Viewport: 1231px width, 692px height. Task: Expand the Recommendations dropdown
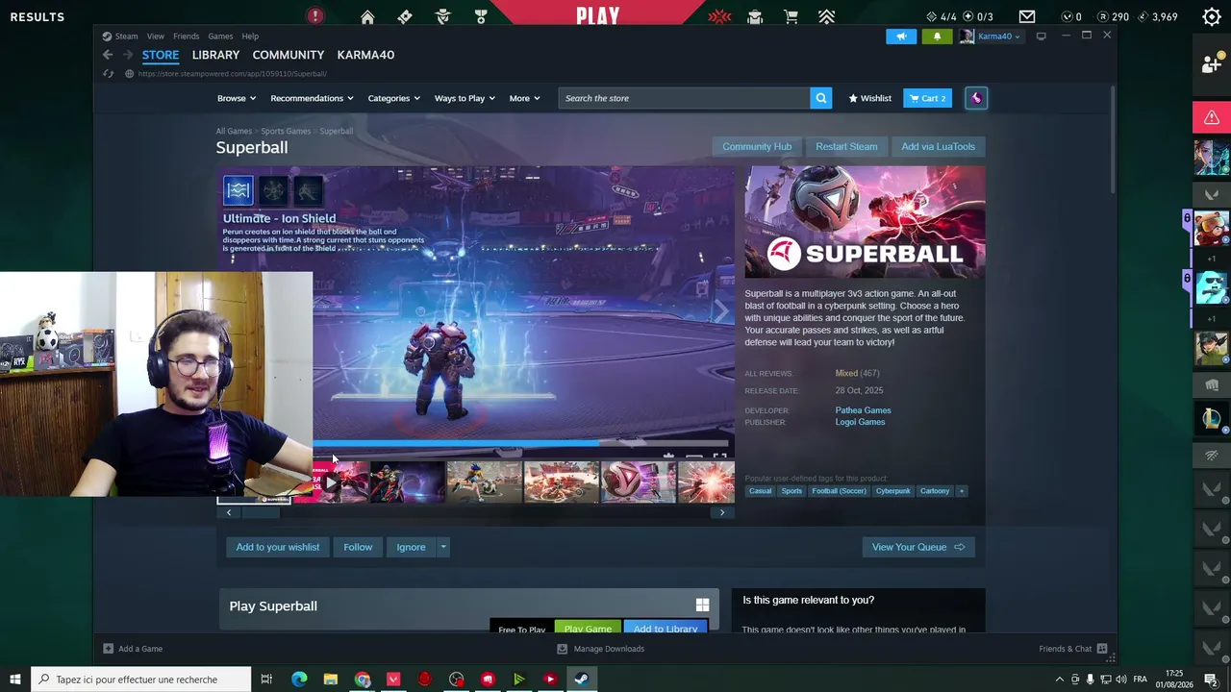coord(312,98)
